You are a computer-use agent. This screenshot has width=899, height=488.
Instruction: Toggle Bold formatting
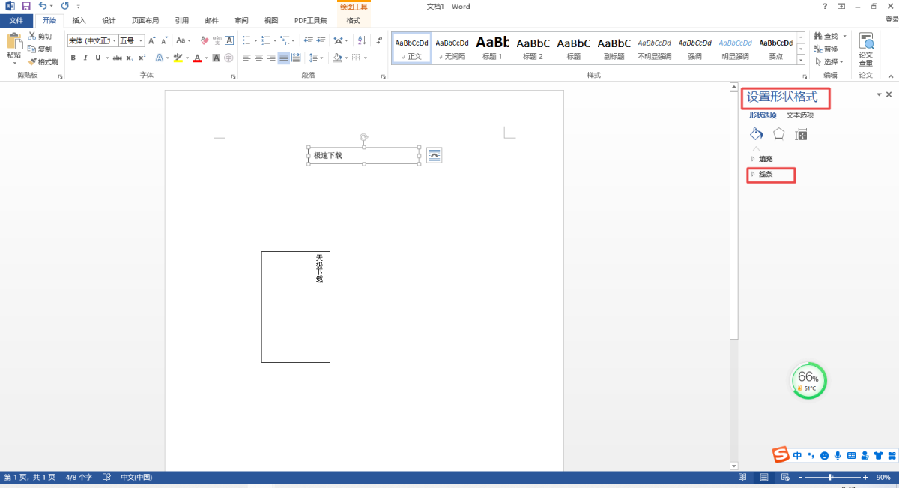pos(73,58)
